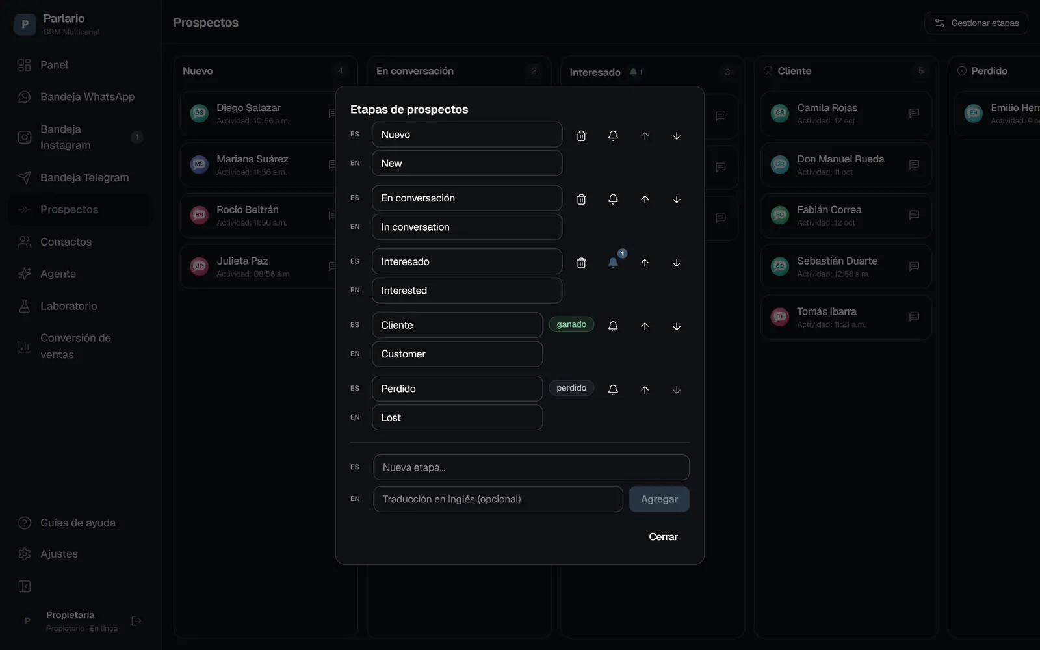Viewport: 1040px width, 650px height.
Task: Open Contactos in the sidebar
Action: coord(79,242)
